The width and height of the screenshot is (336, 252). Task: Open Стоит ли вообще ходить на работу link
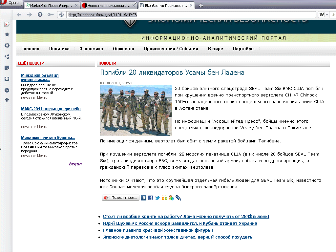[186, 217]
